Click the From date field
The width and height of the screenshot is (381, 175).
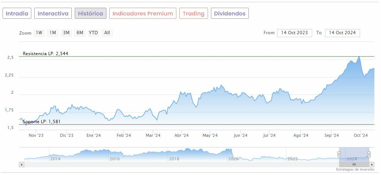tap(294, 33)
